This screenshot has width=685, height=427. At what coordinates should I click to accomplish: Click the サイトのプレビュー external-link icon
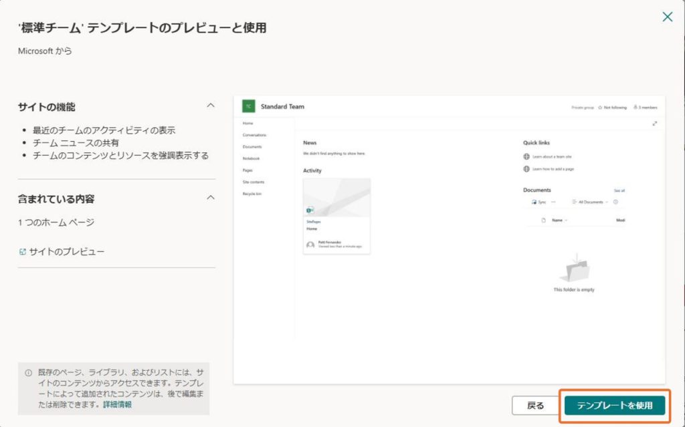pyautogui.click(x=22, y=252)
